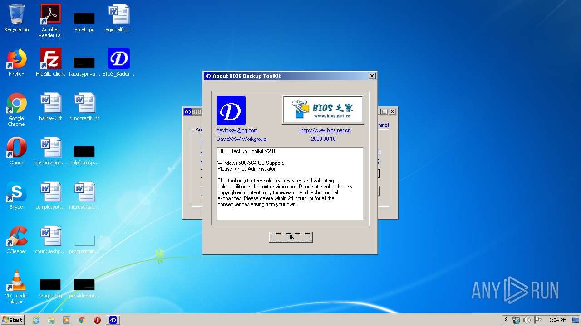This screenshot has height=326, width=581.
Task: Open the davidxxw@qq.com email link
Action: click(x=237, y=130)
